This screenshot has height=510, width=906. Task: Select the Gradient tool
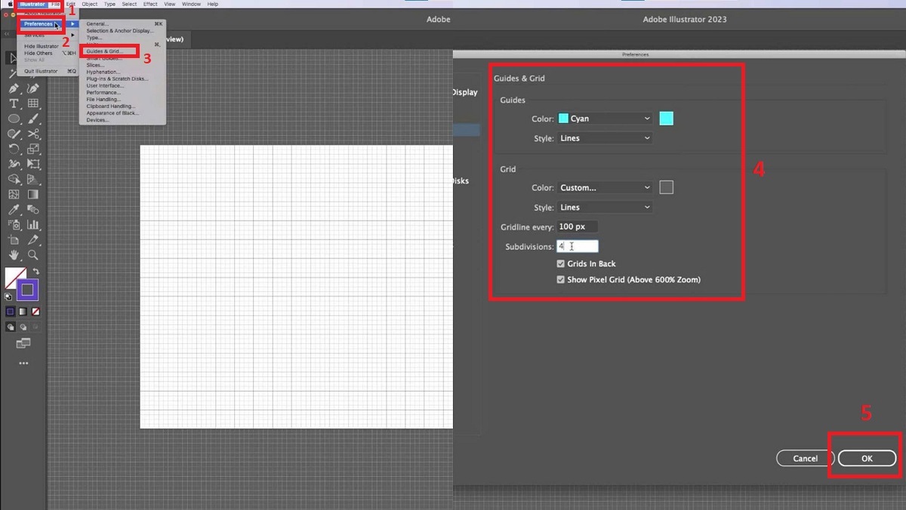click(33, 194)
